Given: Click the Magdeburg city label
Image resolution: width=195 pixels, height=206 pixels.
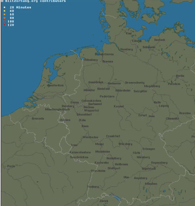Looking at the screenshot, I should pos(152,86).
